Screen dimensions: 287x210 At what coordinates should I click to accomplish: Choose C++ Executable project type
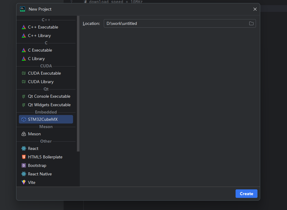click(x=46, y=27)
